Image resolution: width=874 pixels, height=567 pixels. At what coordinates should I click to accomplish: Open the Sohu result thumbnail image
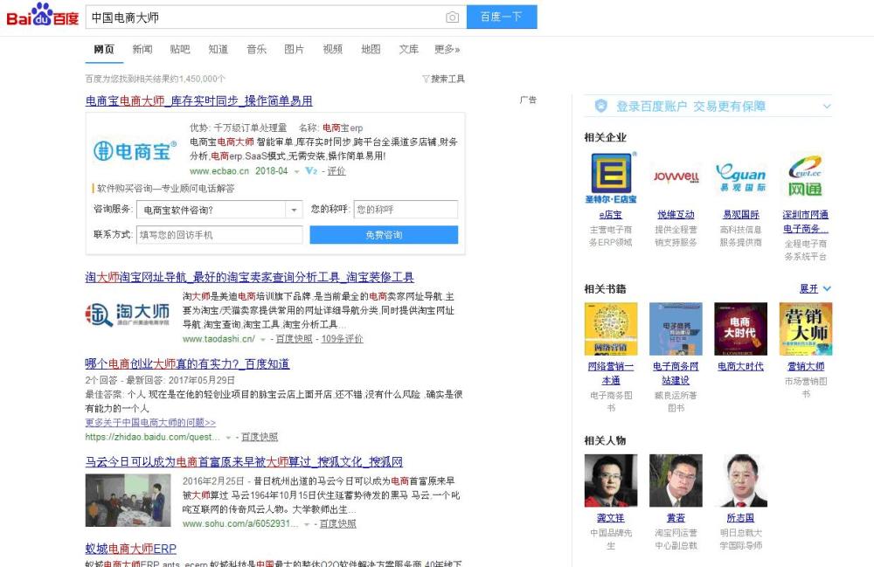(128, 500)
